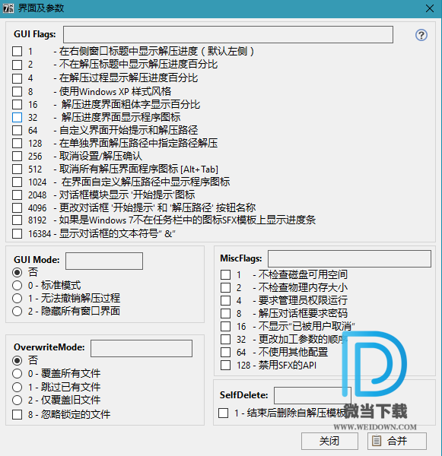Click the OverwriteMode value field
Screen dimensions: 442x456
point(142,348)
